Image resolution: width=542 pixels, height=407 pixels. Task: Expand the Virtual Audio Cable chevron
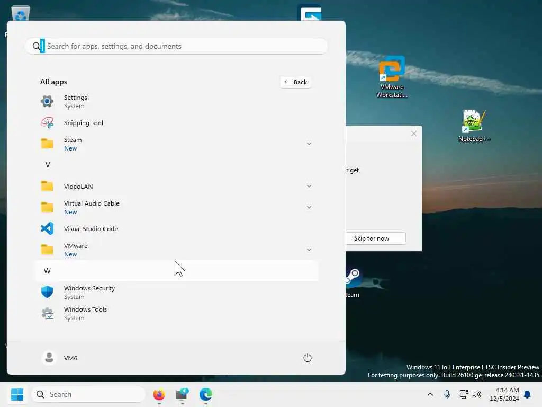(x=309, y=207)
